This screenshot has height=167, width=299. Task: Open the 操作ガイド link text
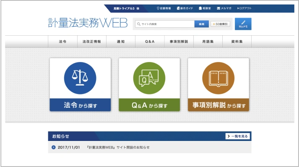[187, 8]
